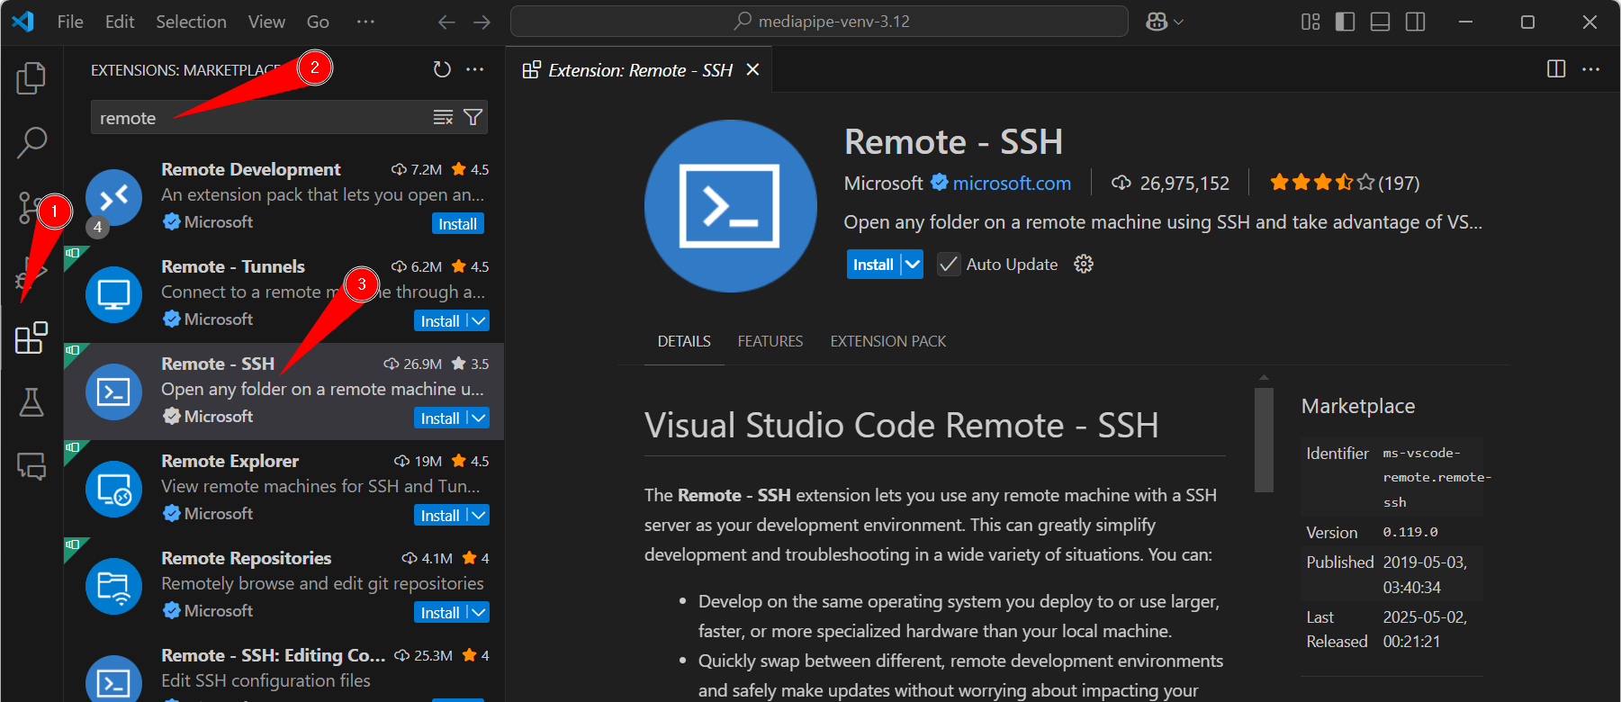Open the Search view in activity bar

(32, 142)
